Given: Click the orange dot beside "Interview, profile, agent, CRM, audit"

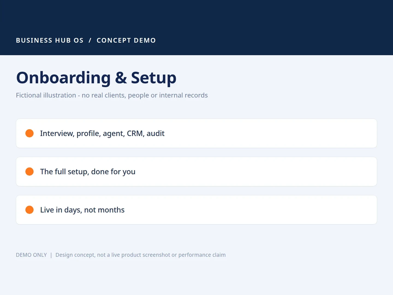Looking at the screenshot, I should [x=29, y=133].
